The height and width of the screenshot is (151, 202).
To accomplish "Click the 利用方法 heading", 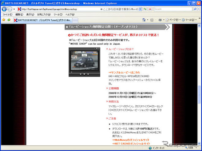I will pyautogui.click(x=114, y=102).
